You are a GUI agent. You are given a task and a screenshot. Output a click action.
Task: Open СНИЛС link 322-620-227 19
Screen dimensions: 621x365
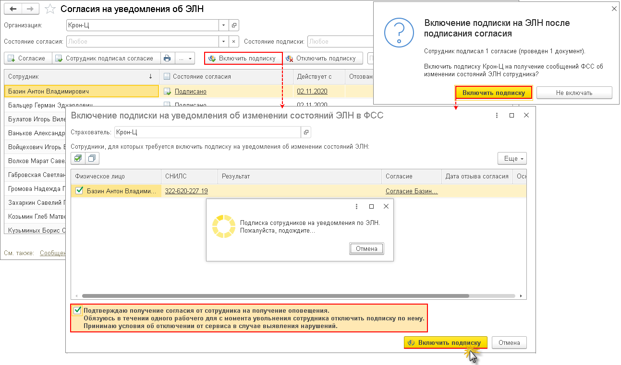(x=186, y=191)
